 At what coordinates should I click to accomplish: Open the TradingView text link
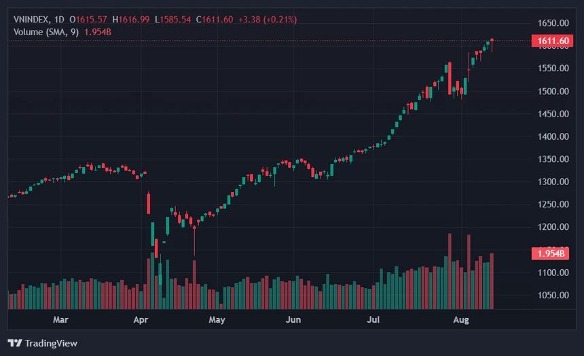[x=51, y=343]
